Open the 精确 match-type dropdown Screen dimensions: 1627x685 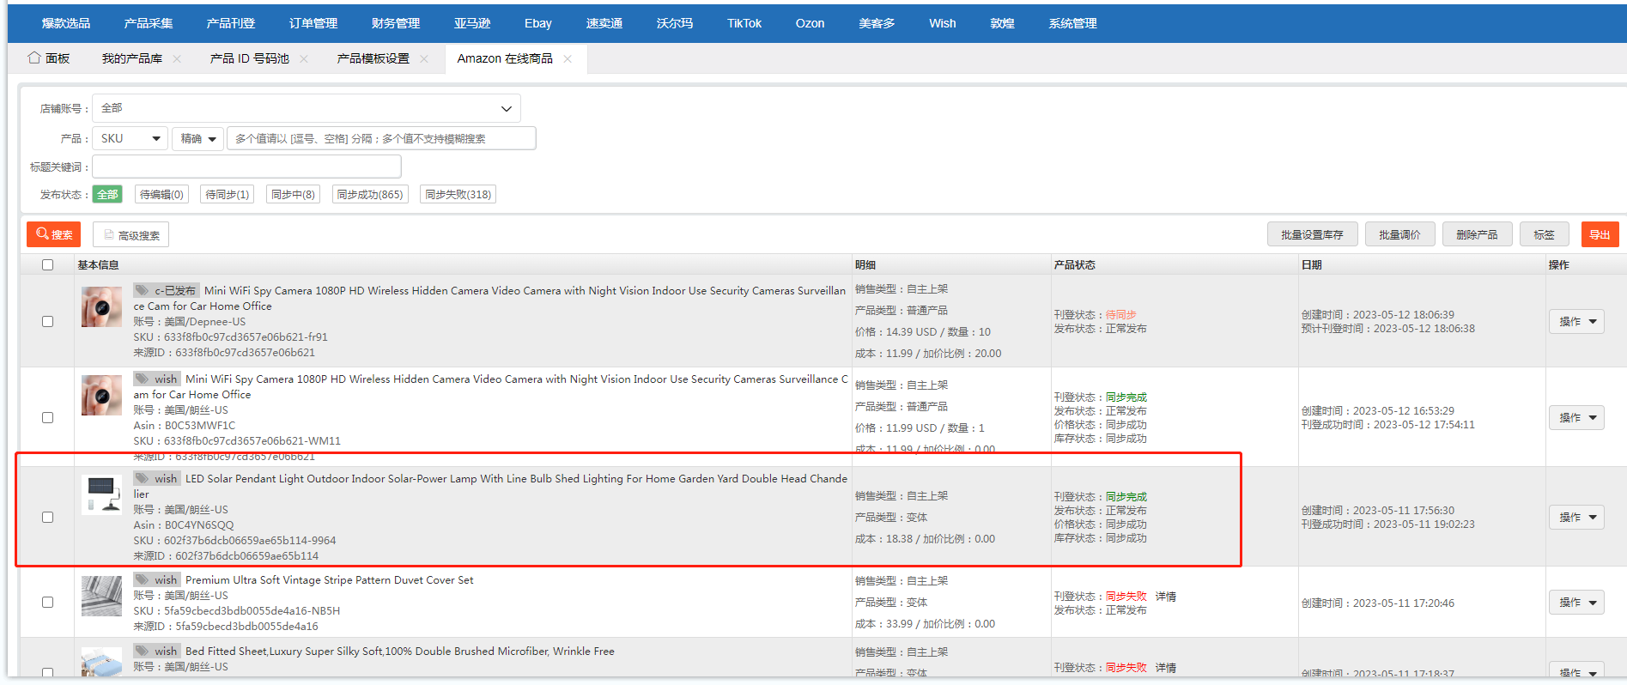click(x=198, y=138)
